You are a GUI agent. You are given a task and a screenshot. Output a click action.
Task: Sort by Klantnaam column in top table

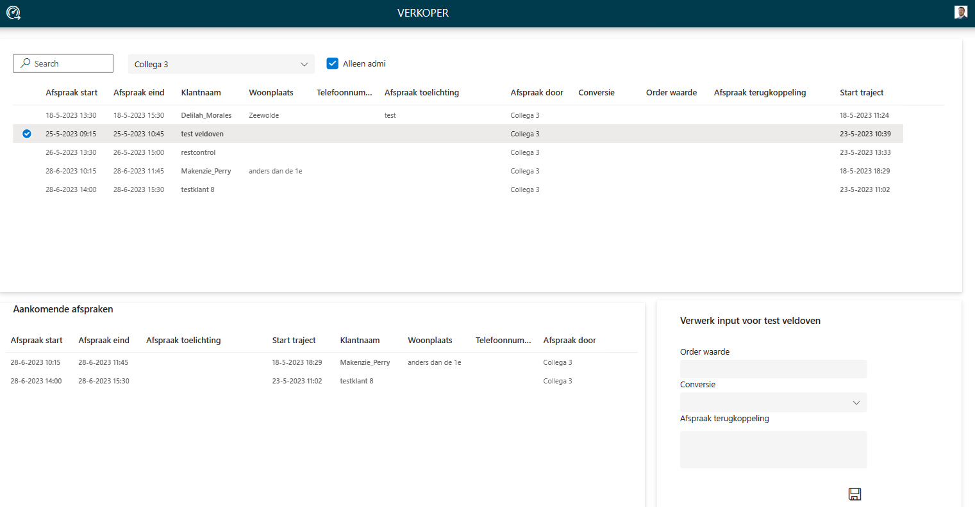click(201, 93)
